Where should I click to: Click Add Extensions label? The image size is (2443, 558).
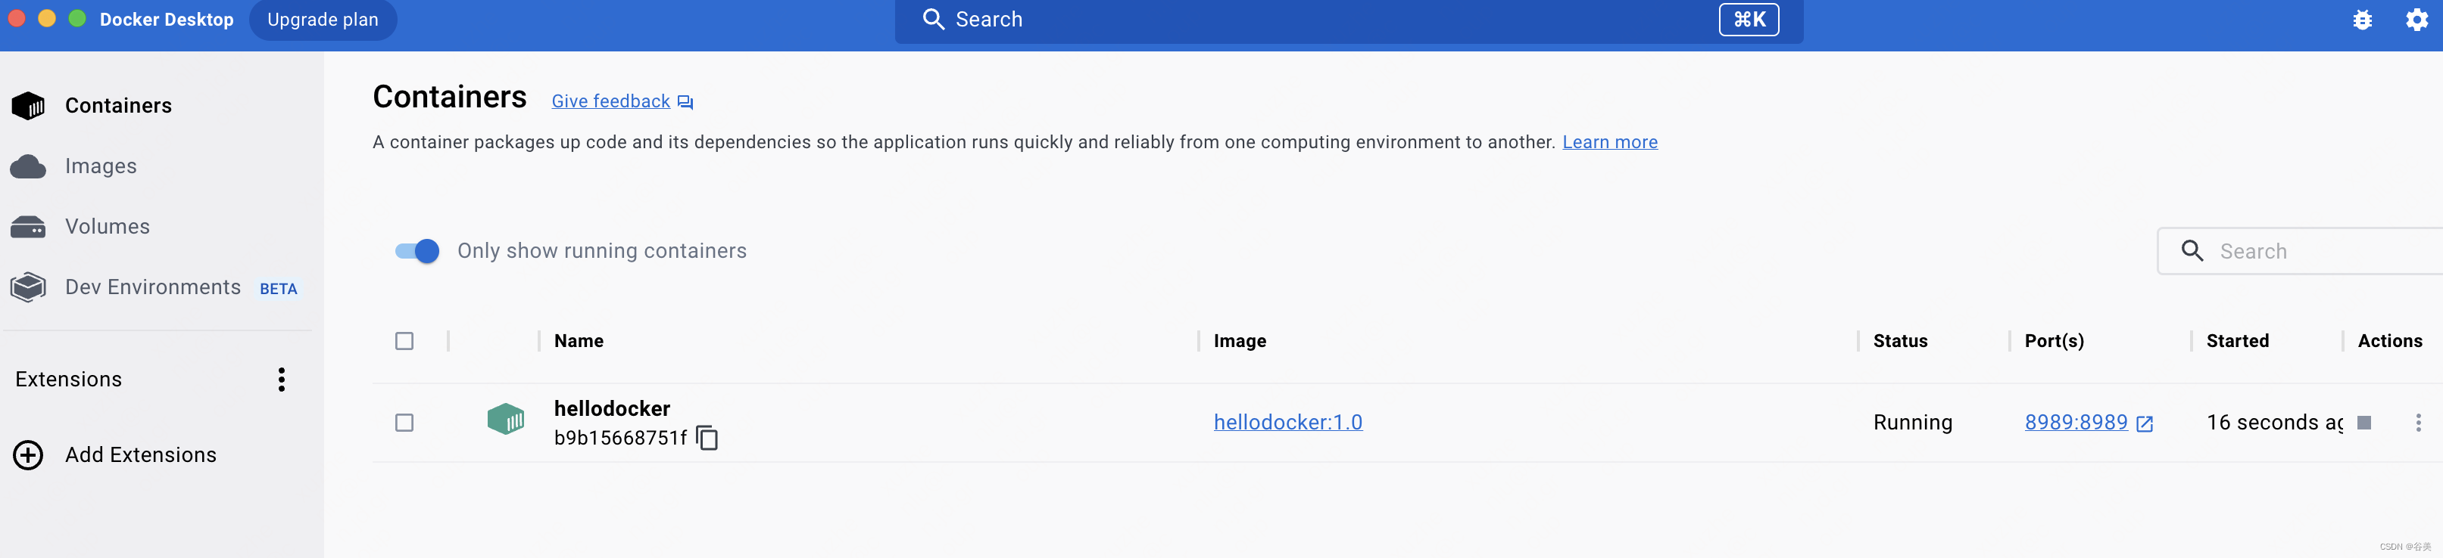tap(140, 454)
